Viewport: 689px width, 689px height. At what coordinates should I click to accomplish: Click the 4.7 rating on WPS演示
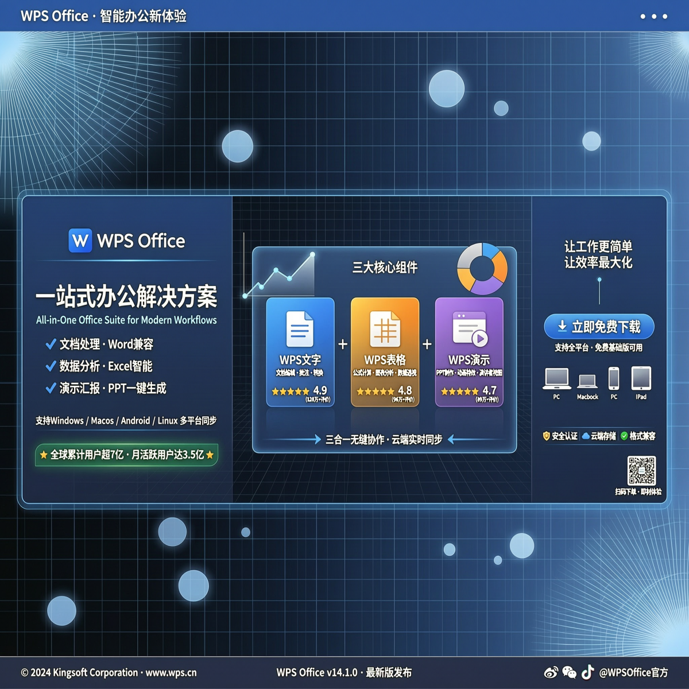point(489,390)
